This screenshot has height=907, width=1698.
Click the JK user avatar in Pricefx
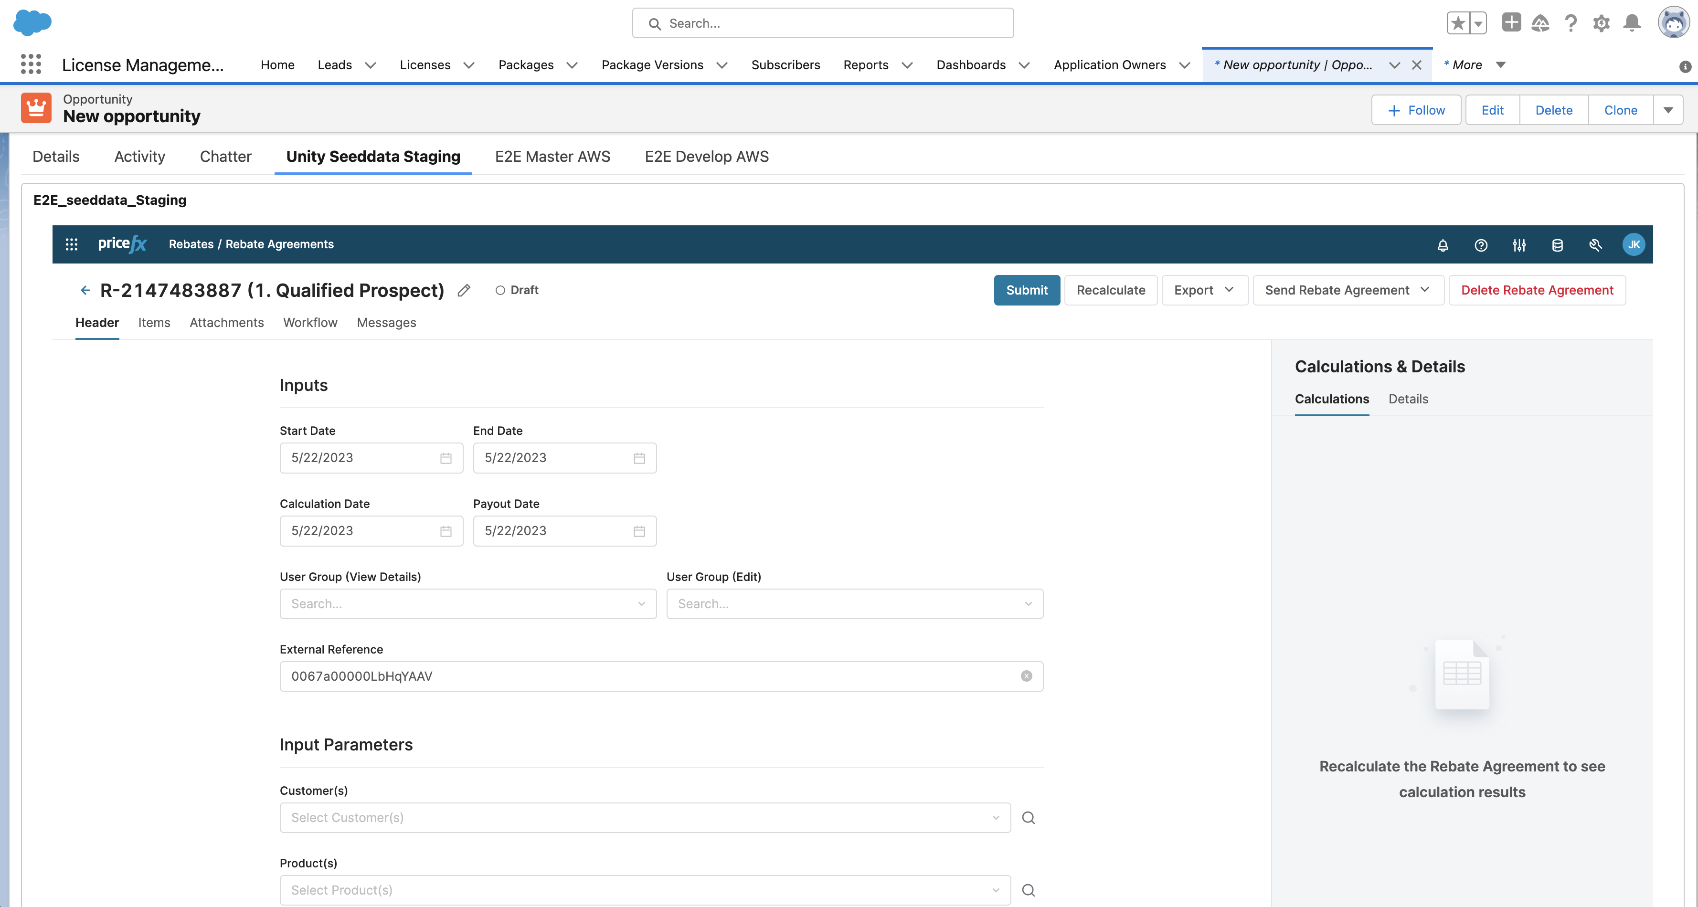1634,244
